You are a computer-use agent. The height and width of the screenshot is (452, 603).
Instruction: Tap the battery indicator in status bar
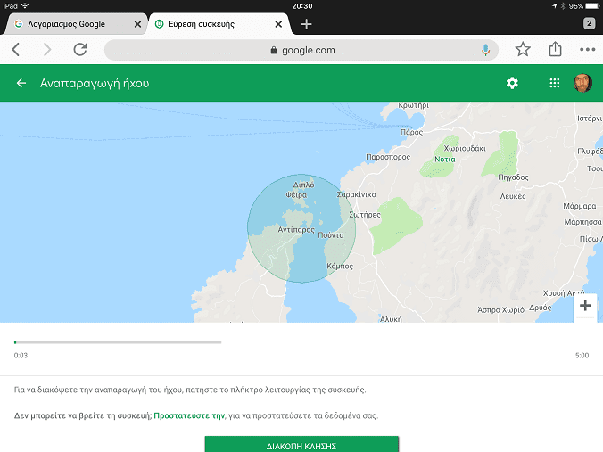point(591,6)
